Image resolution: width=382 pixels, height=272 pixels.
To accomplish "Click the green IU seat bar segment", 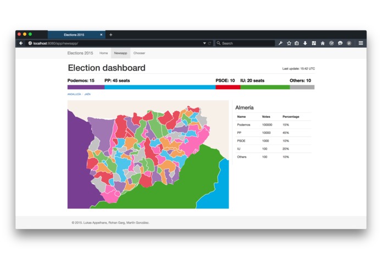I will [x=265, y=87].
